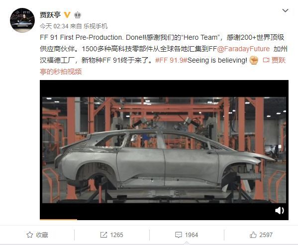This screenshot has width=298, height=245.
Task: Open comments via the 1964 bubble icon
Action: pyautogui.click(x=178, y=235)
